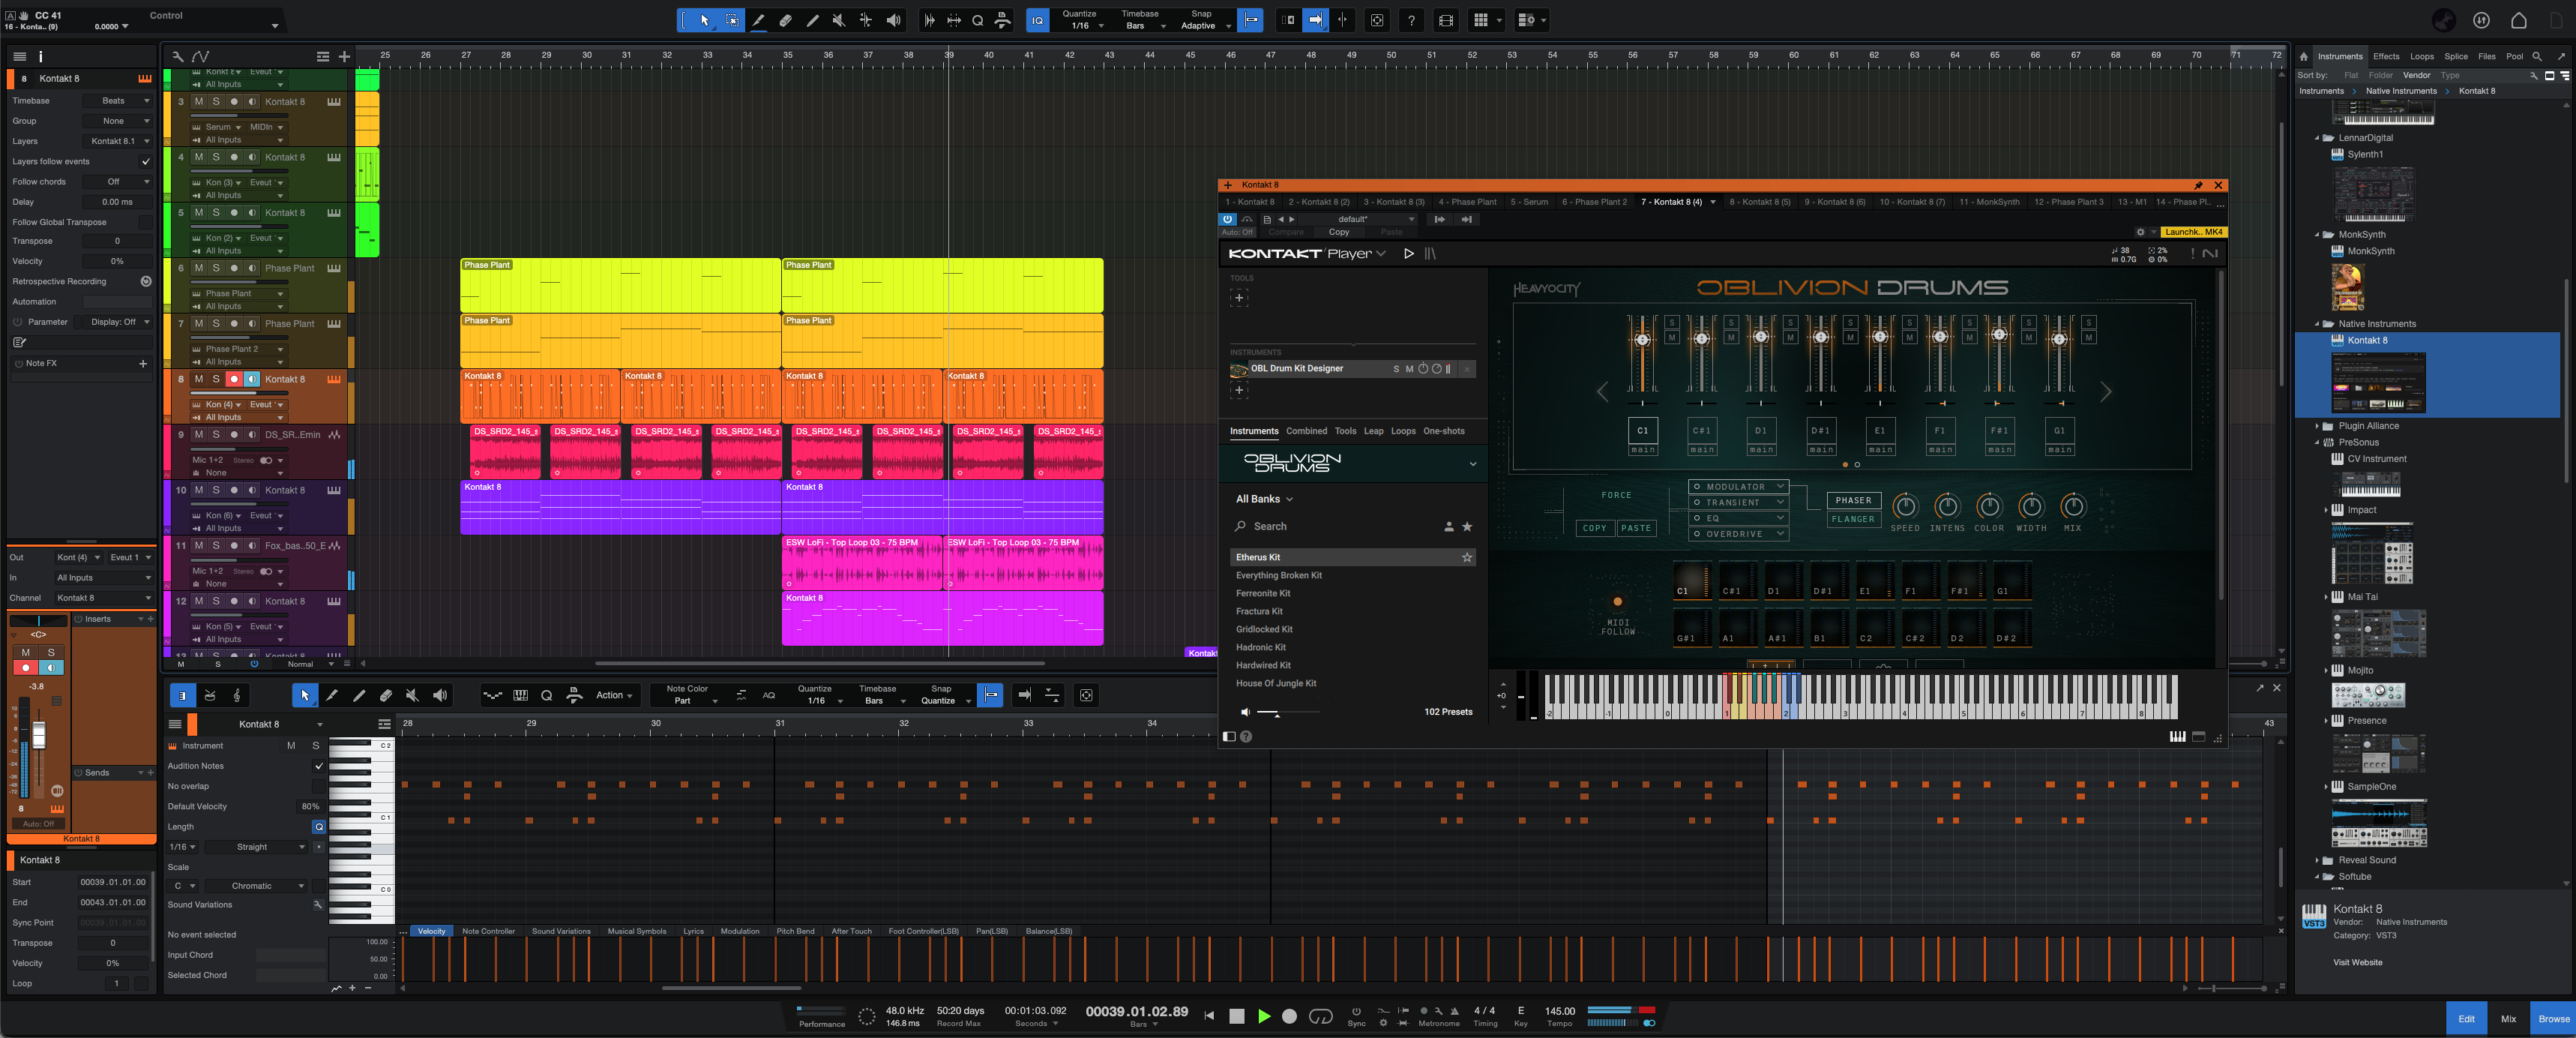The image size is (2576, 1038).
Task: Toggle record arm on track 8
Action: point(234,380)
